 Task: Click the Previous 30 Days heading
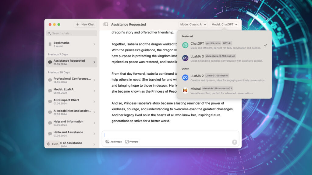(x=59, y=72)
